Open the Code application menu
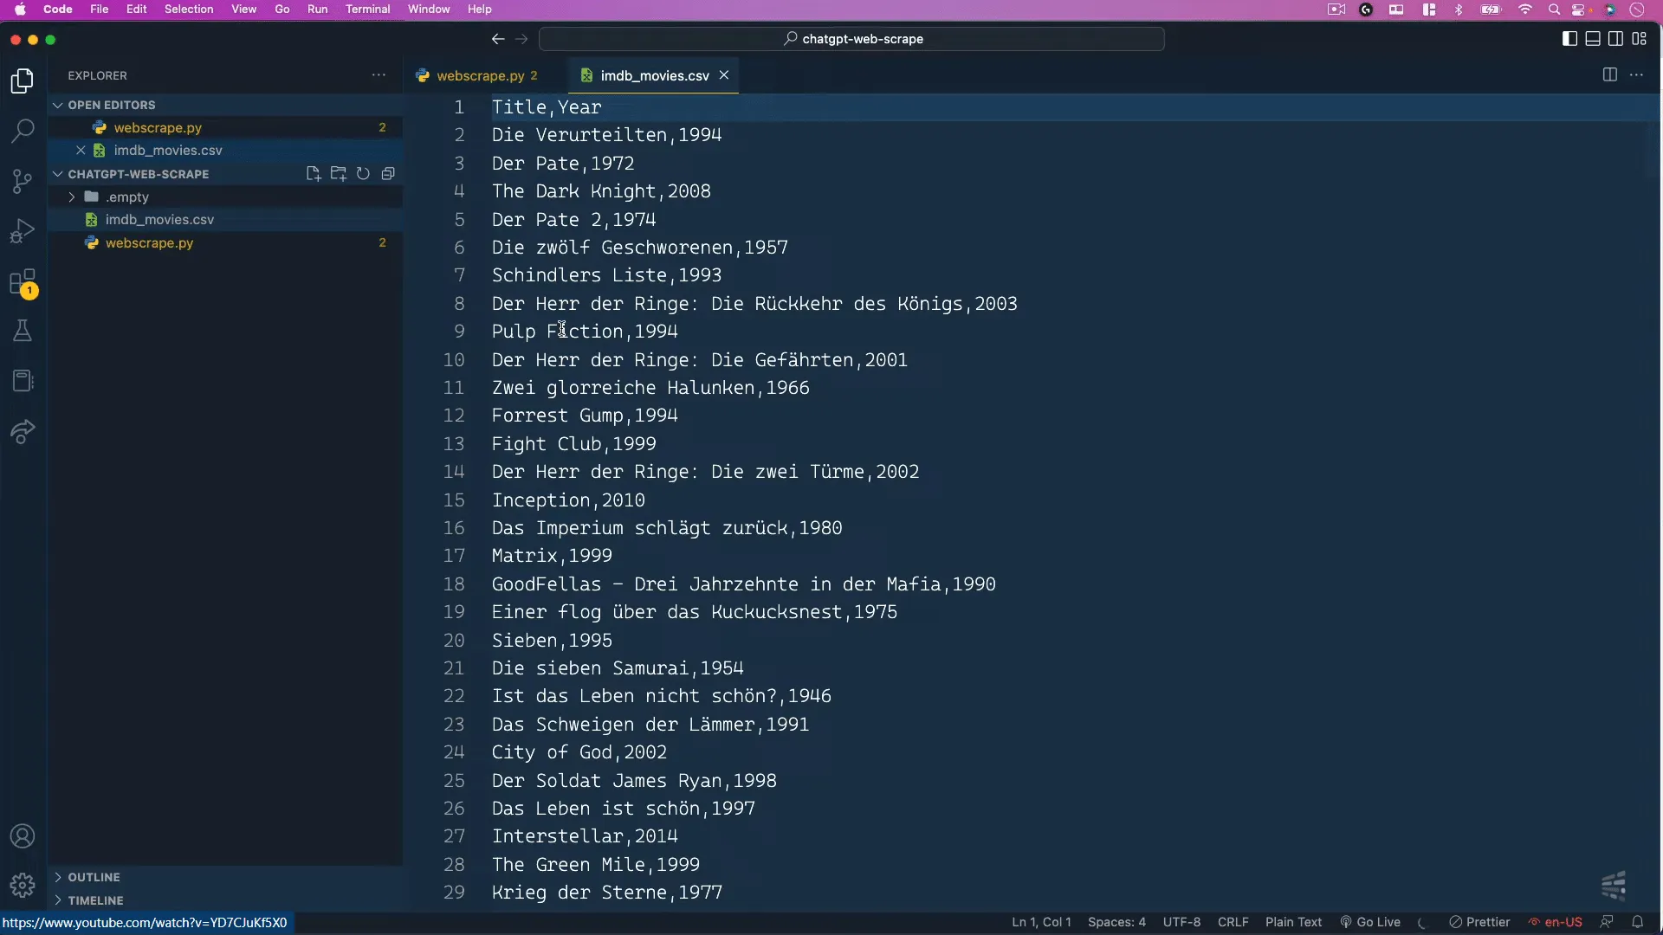Image resolution: width=1663 pixels, height=935 pixels. point(57,10)
